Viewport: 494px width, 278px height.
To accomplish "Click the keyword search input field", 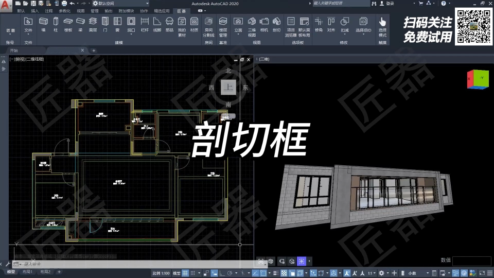I will (341, 4).
